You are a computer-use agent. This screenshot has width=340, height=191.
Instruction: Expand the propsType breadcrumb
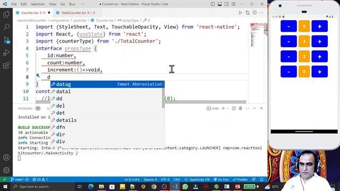130,20
